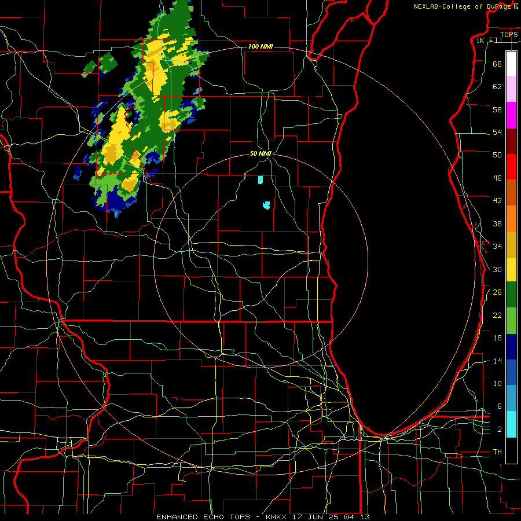This screenshot has height=521, width=521.
Task: Click the light blue 6 kft legend swatch
Action: 511,398
